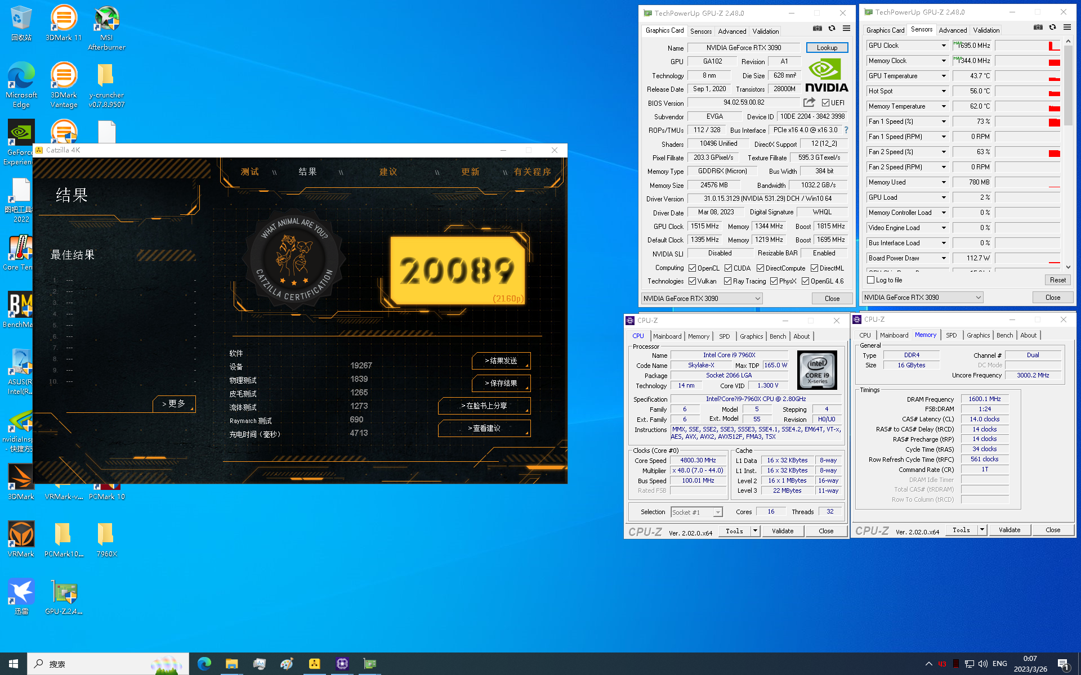Click refresh icon in GPU-Z Sensors window
Viewport: 1081px width, 675px height.
[1052, 28]
